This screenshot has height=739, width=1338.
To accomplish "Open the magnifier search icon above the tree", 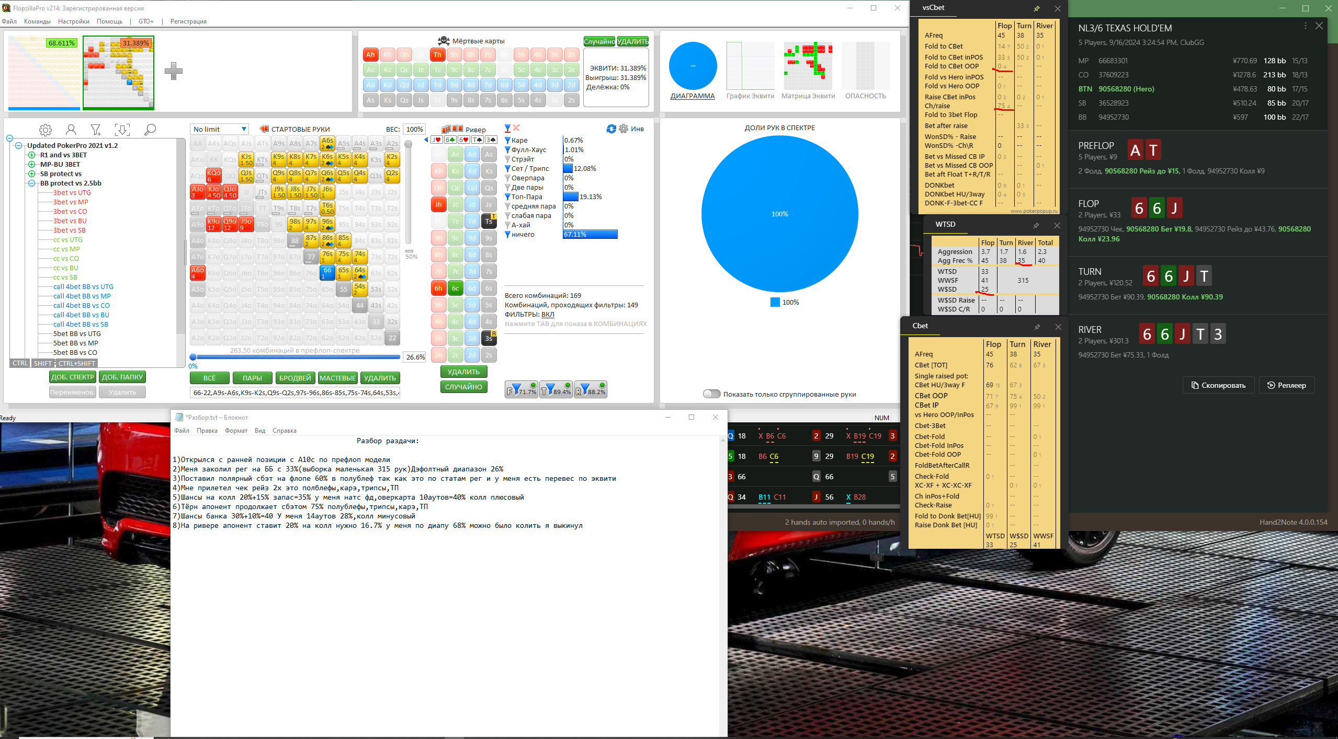I will click(150, 130).
